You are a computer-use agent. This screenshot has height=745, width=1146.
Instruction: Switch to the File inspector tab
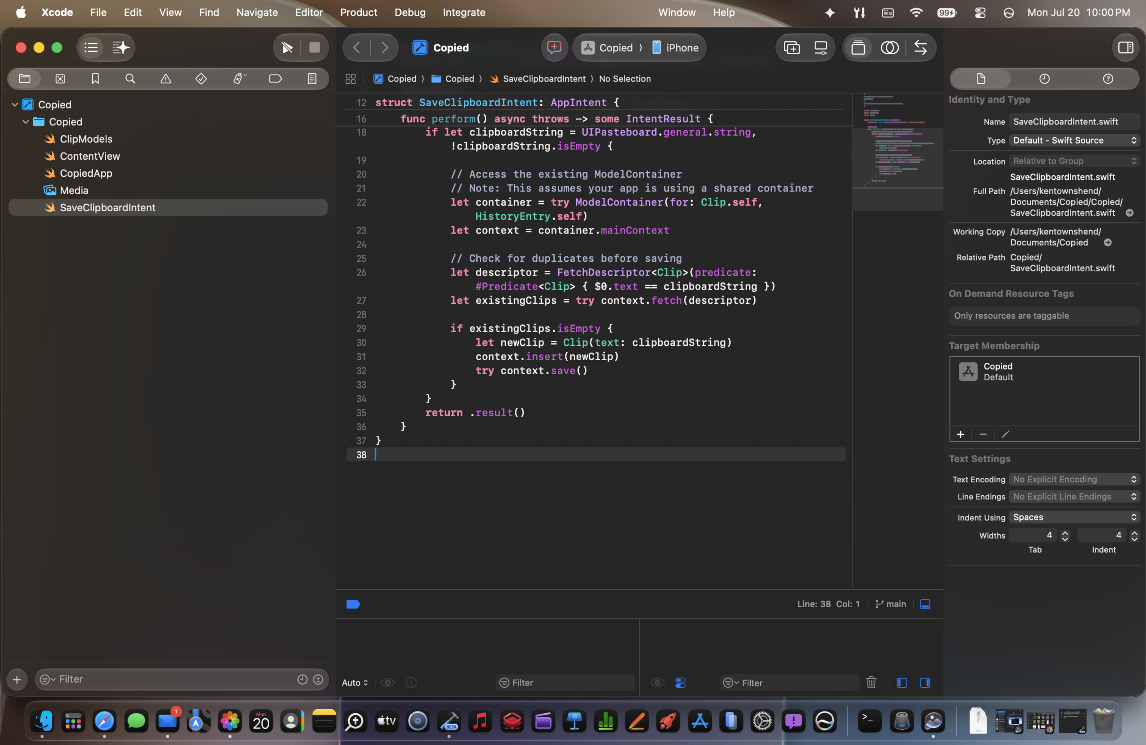pos(981,78)
